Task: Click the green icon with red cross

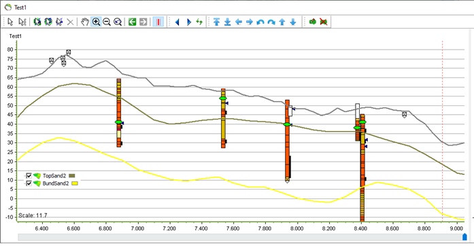Action: pyautogui.click(x=324, y=22)
